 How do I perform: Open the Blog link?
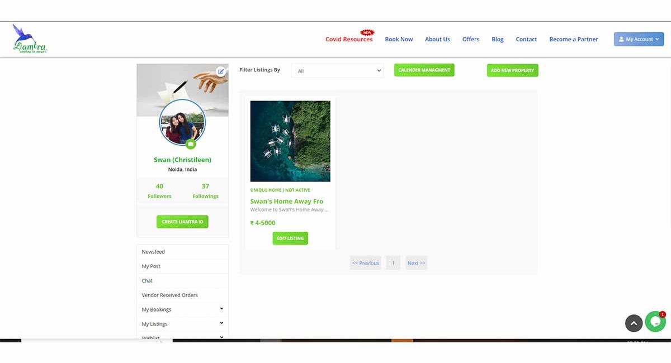[498, 39]
